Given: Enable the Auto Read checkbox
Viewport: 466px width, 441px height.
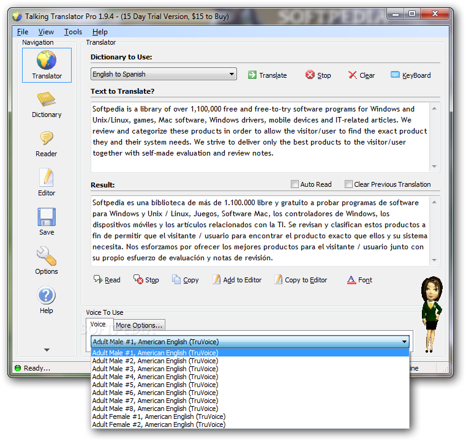Looking at the screenshot, I should 295,184.
